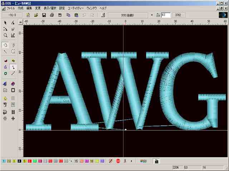Click the Copy icon in the toolbar
The image size is (229, 171).
coord(68,15)
